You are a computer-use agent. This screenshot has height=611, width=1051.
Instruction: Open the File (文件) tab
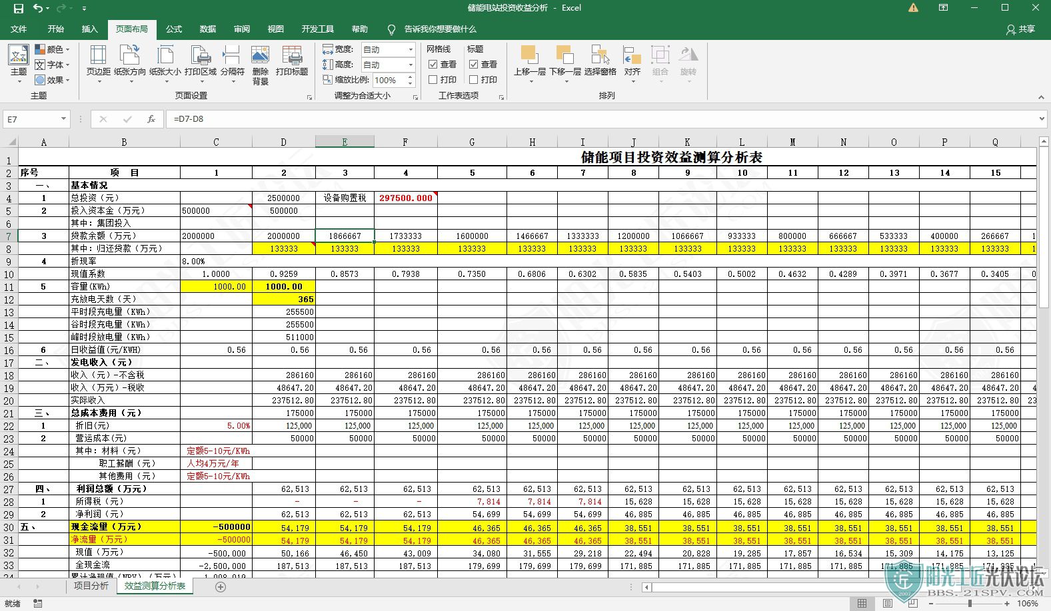tap(19, 29)
